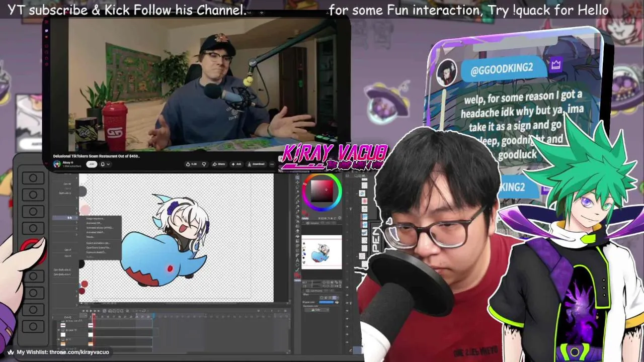Open the notification bell dropdown
The image size is (644, 362).
(x=104, y=164)
